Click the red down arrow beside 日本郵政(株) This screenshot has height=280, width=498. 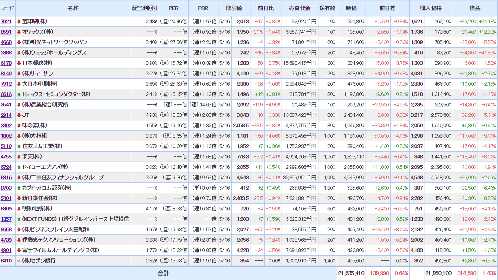[19, 63]
